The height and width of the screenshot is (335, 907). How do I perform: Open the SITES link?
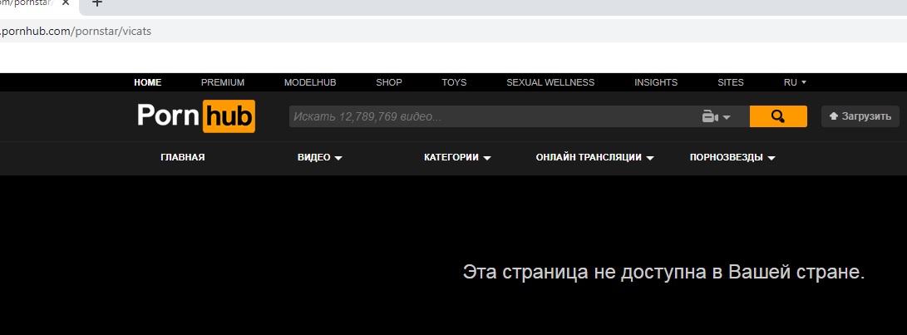click(x=731, y=82)
